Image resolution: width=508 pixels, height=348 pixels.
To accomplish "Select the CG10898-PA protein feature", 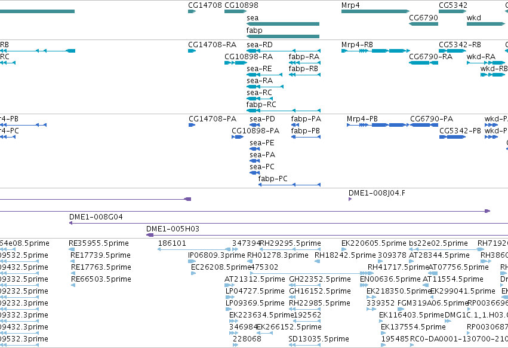I will pos(238,137).
